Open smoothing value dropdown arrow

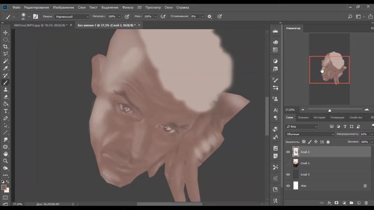tap(202, 16)
